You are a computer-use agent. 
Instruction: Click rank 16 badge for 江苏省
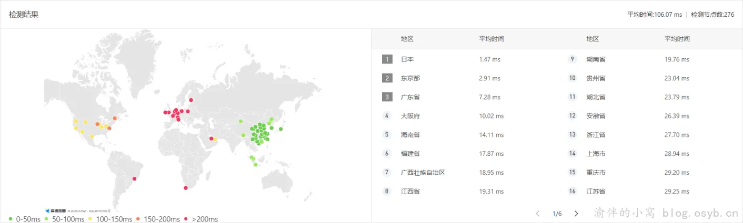(573, 192)
